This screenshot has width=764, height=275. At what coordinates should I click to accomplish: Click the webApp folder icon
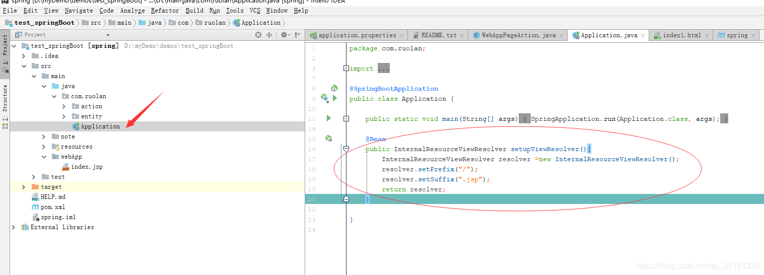55,157
